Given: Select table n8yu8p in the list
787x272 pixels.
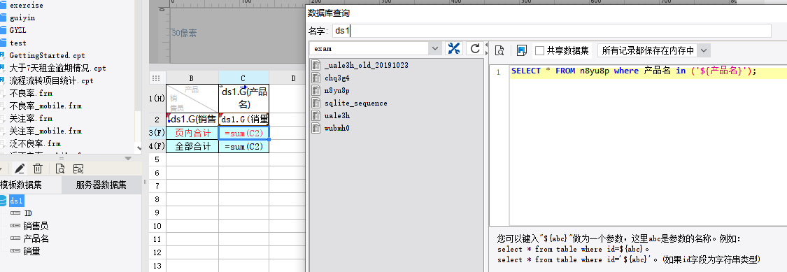Looking at the screenshot, I should (x=336, y=90).
